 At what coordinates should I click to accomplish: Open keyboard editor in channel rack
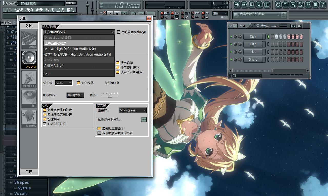coord(299,26)
